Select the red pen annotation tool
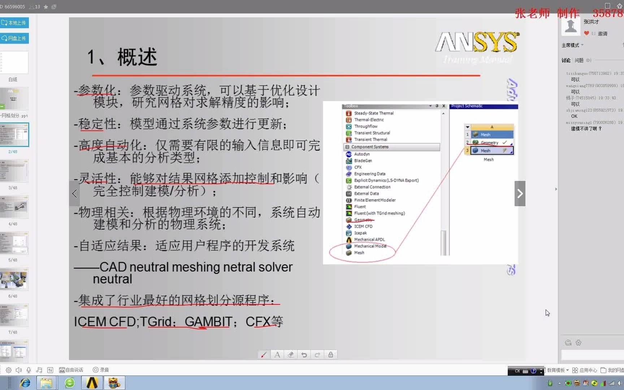 click(x=264, y=355)
